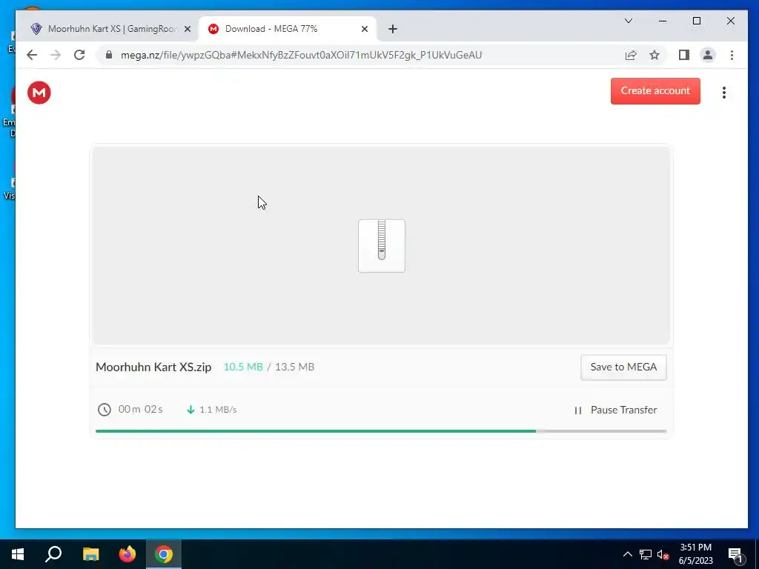Click GamingRoom favicon on first tab
This screenshot has height=569, width=759.
[36, 29]
